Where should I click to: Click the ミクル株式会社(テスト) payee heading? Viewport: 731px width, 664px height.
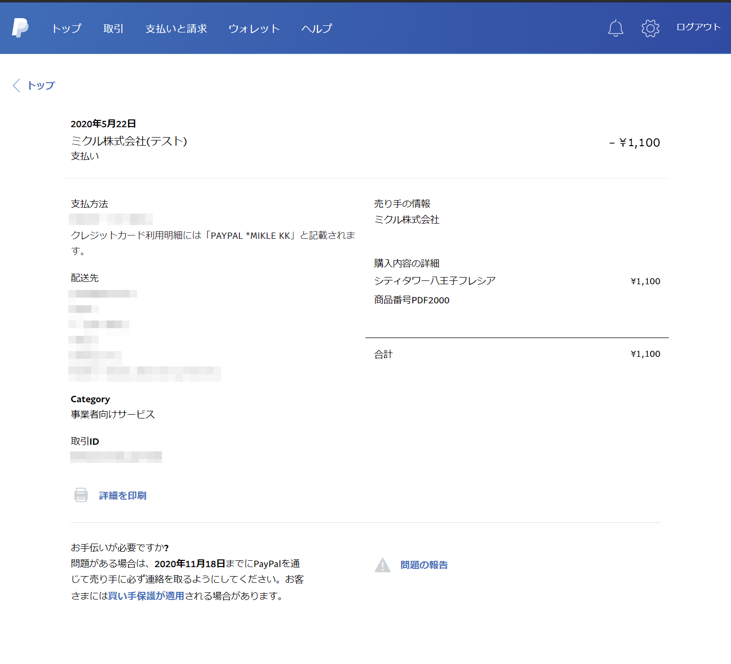129,141
